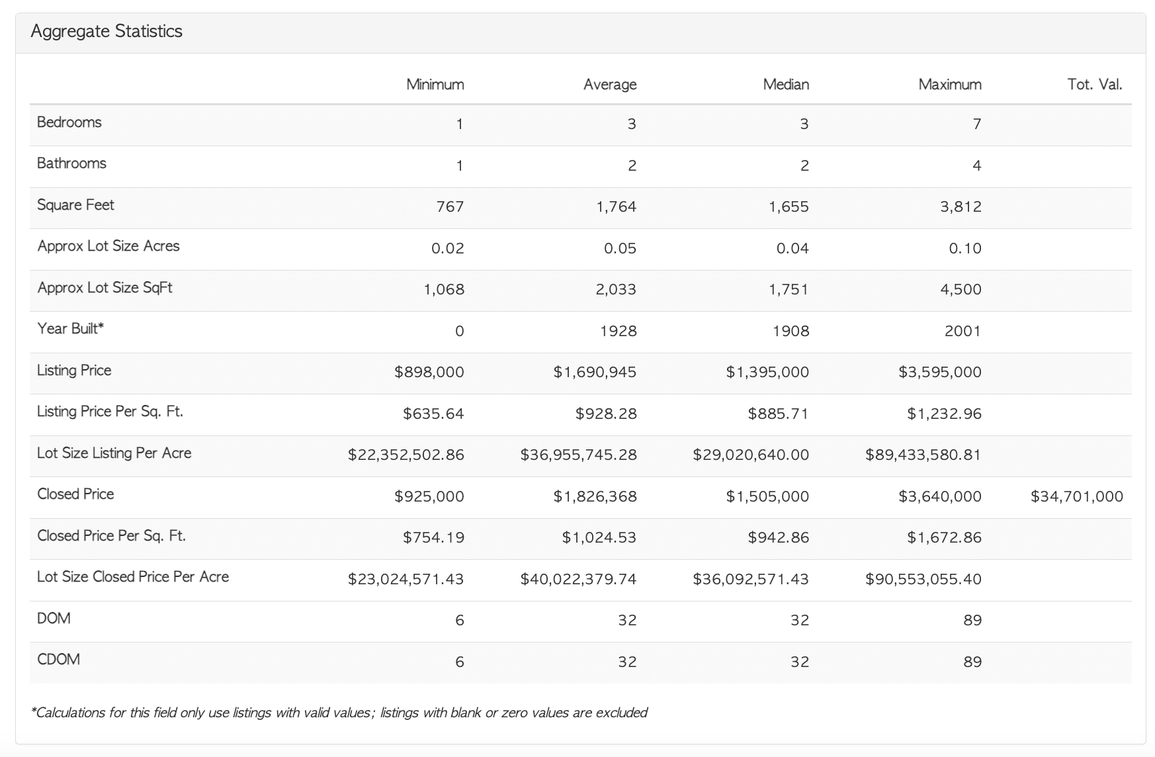Viewport: 1155px width, 757px height.
Task: Click the Aggregate Statistics panel header
Action: coord(107,31)
